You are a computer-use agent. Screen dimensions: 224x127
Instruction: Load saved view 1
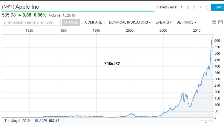point(181,7)
